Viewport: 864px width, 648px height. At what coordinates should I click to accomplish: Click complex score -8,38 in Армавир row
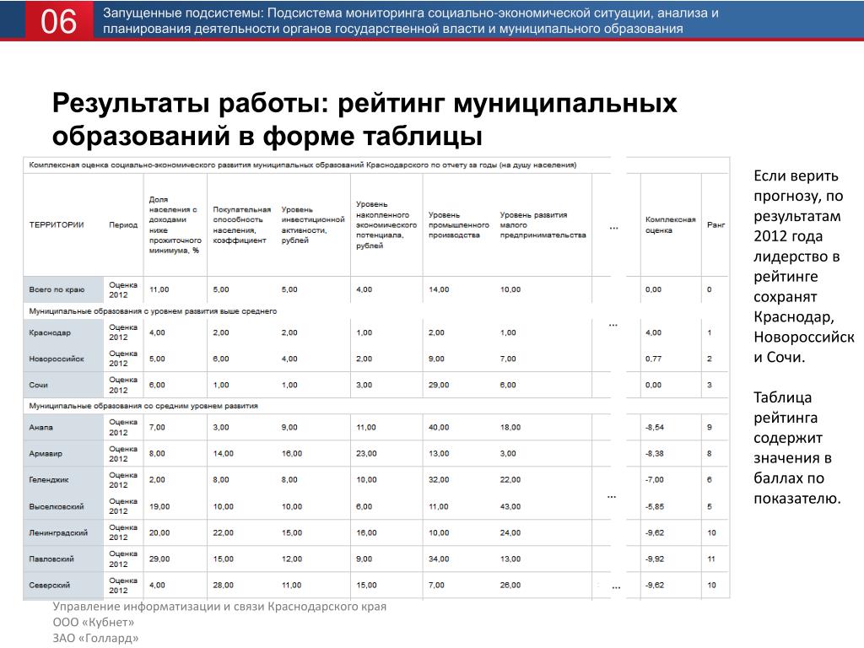click(654, 453)
